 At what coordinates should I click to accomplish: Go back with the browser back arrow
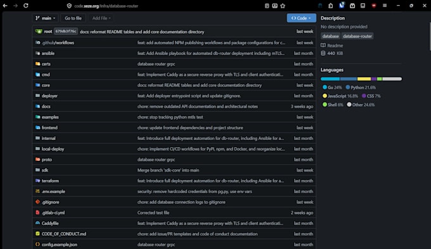coord(5,6)
